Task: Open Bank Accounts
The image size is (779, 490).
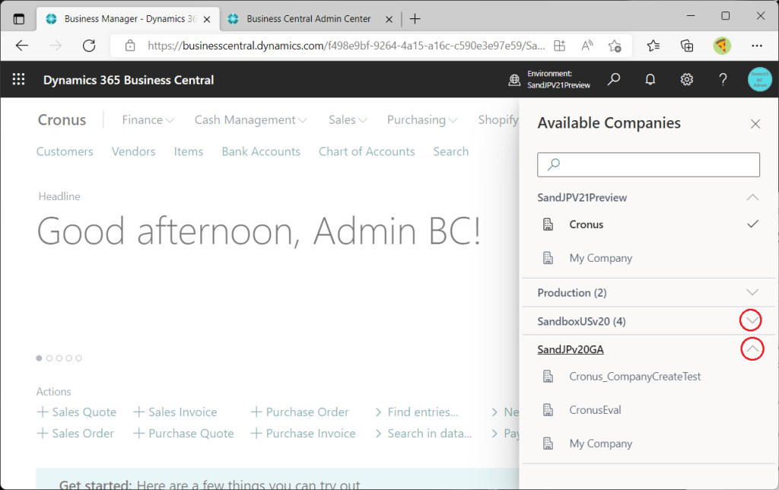Action: tap(261, 151)
